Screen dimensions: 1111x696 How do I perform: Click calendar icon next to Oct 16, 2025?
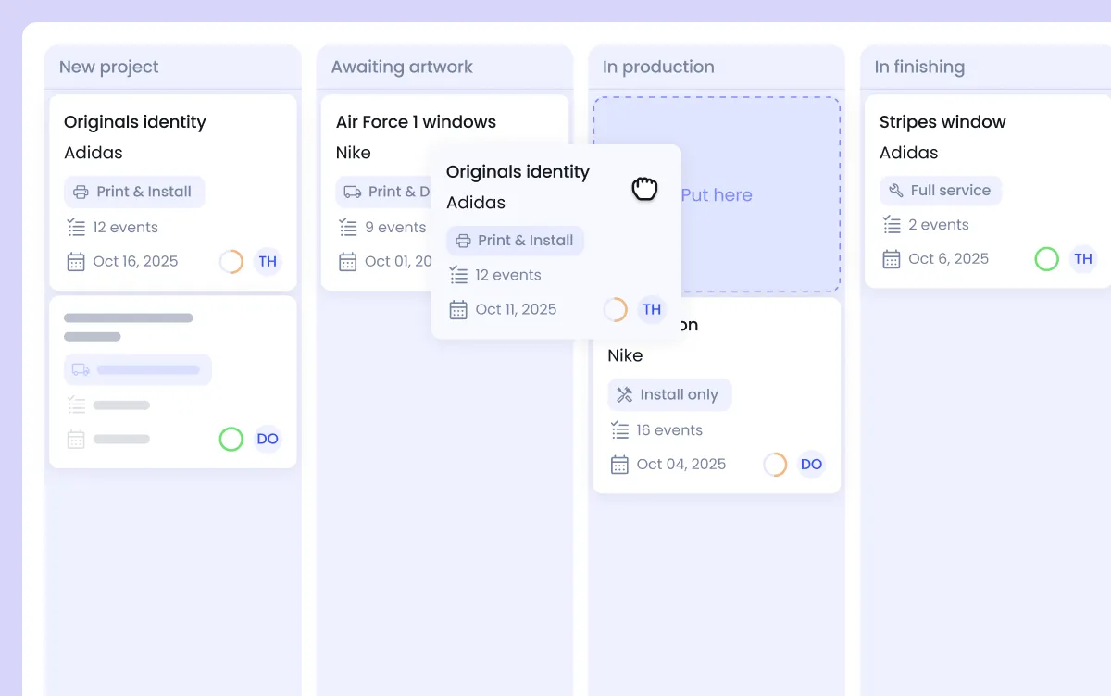pos(76,261)
